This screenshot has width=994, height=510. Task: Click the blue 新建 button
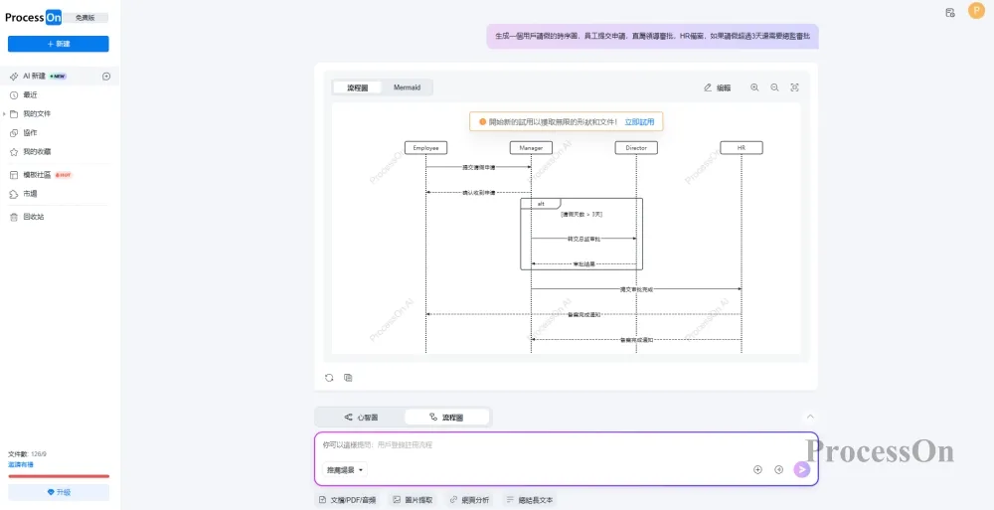click(59, 44)
